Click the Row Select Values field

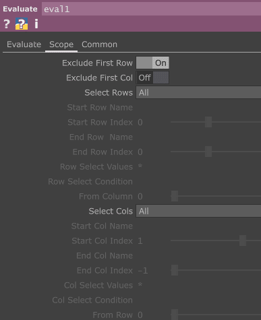click(x=198, y=166)
